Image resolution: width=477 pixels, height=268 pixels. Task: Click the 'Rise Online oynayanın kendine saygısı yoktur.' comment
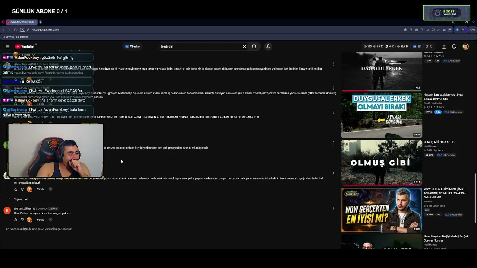click(x=42, y=213)
